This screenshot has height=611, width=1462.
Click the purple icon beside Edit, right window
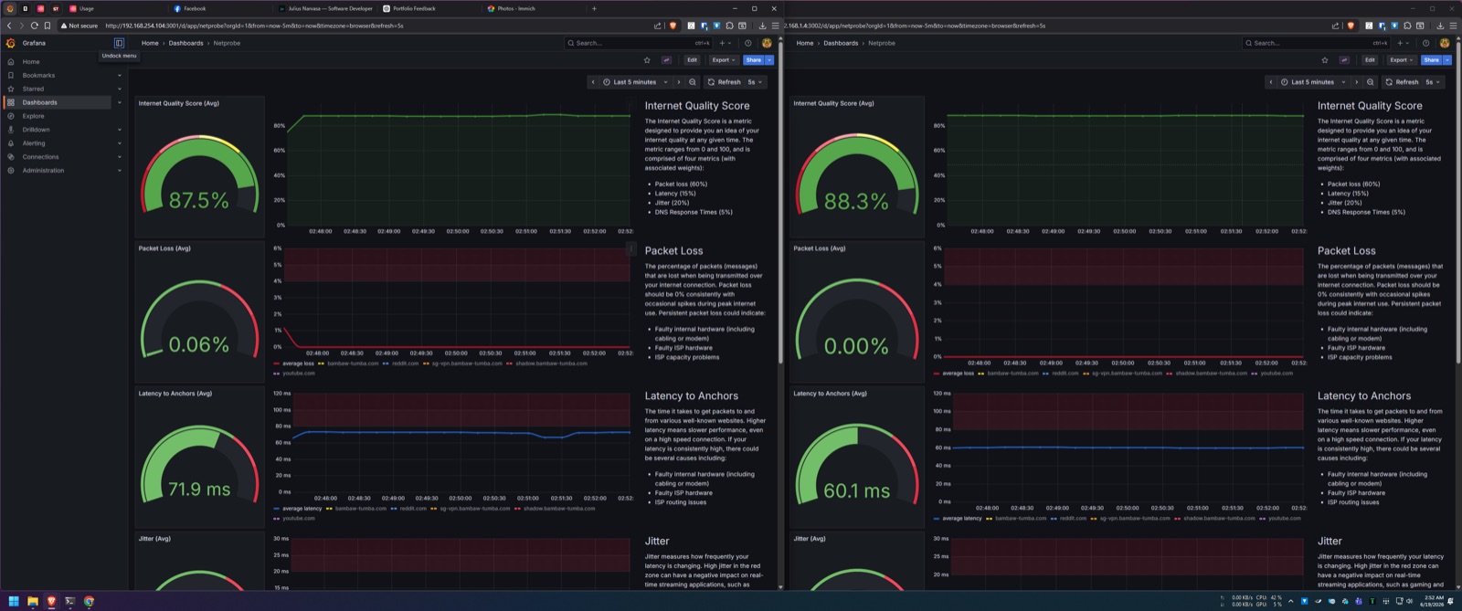click(x=1344, y=60)
